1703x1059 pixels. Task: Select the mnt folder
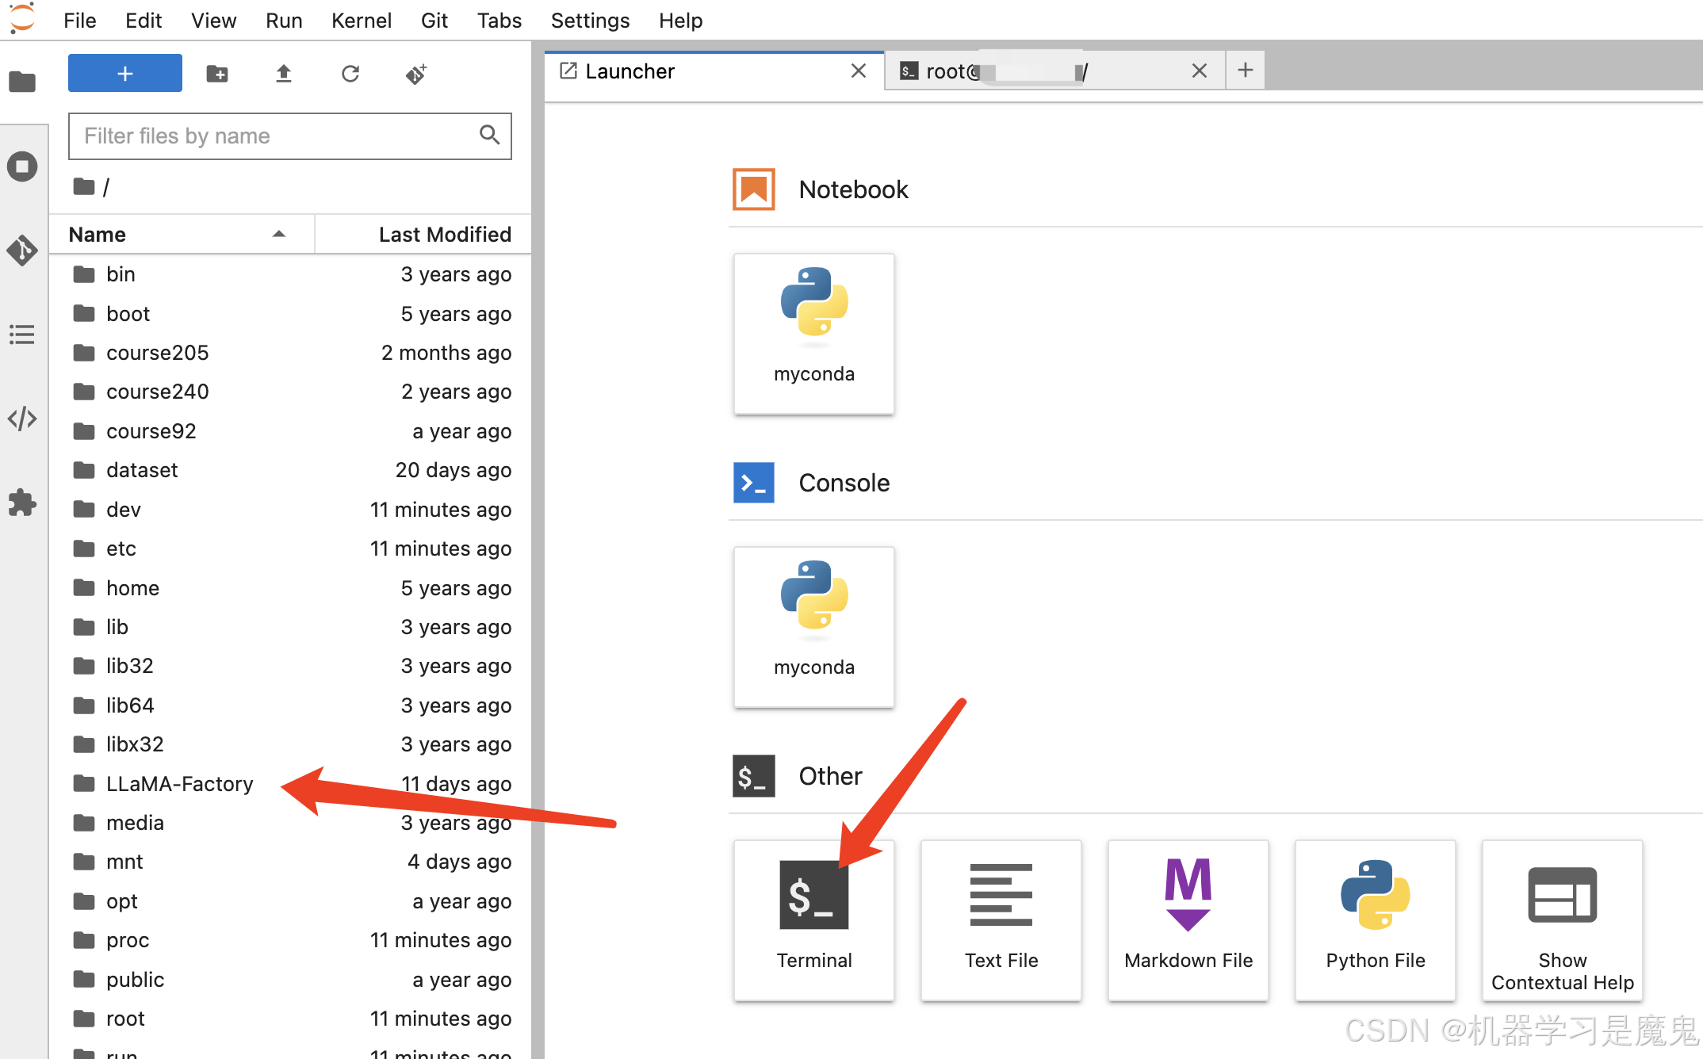[x=290, y=862]
